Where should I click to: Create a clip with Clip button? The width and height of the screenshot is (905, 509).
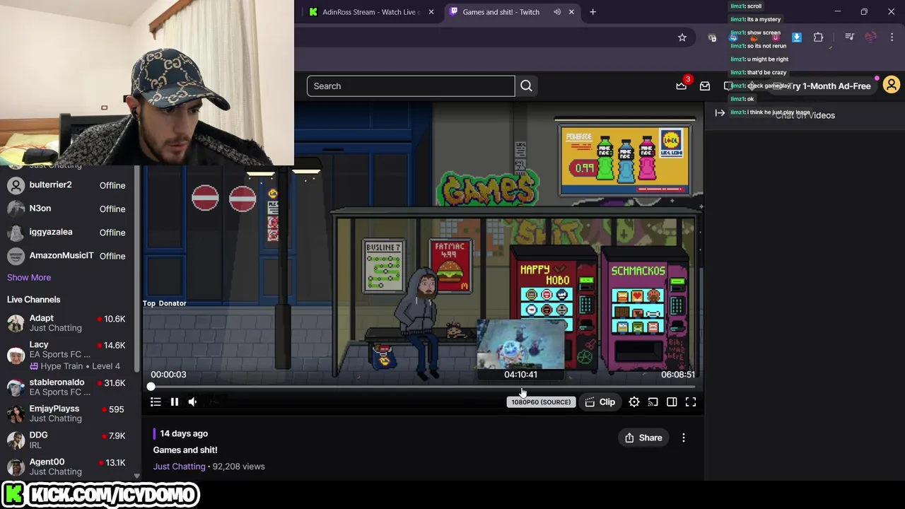point(600,402)
